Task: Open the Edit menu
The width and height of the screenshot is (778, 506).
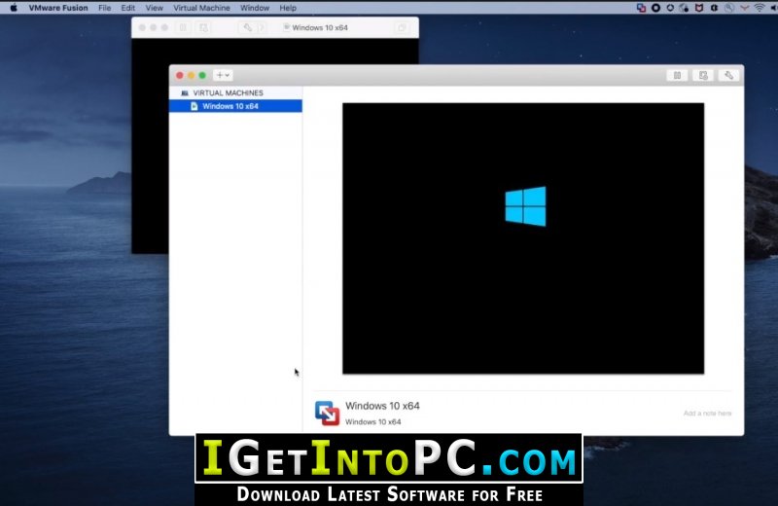Action: pos(127,8)
